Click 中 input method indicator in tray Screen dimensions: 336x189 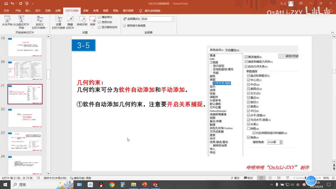pyautogui.click(x=298, y=185)
